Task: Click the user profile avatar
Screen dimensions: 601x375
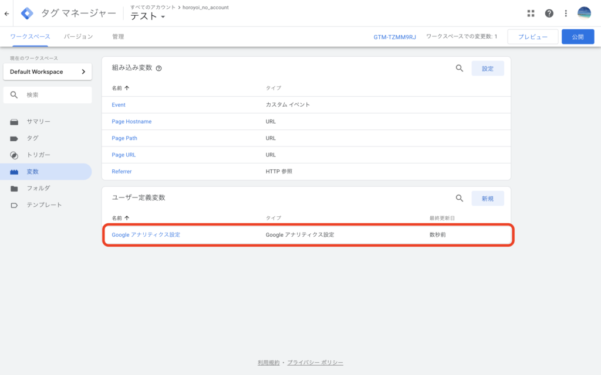Action: [x=584, y=13]
